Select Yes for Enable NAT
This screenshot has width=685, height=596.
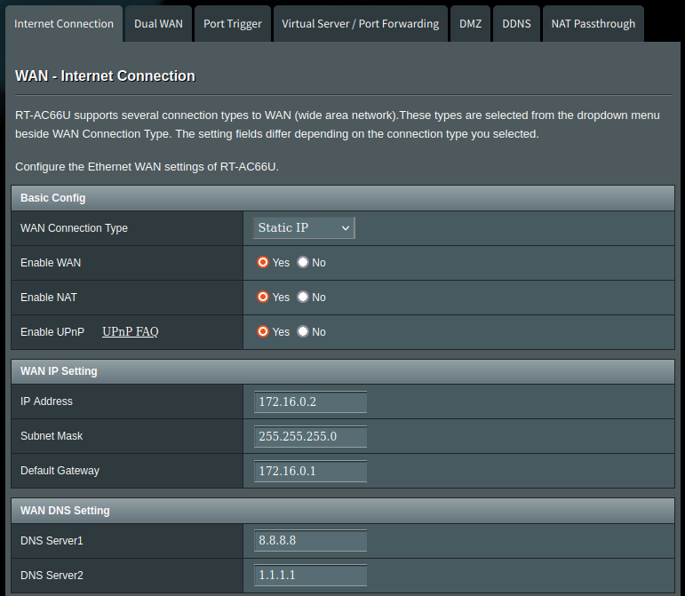[263, 298]
